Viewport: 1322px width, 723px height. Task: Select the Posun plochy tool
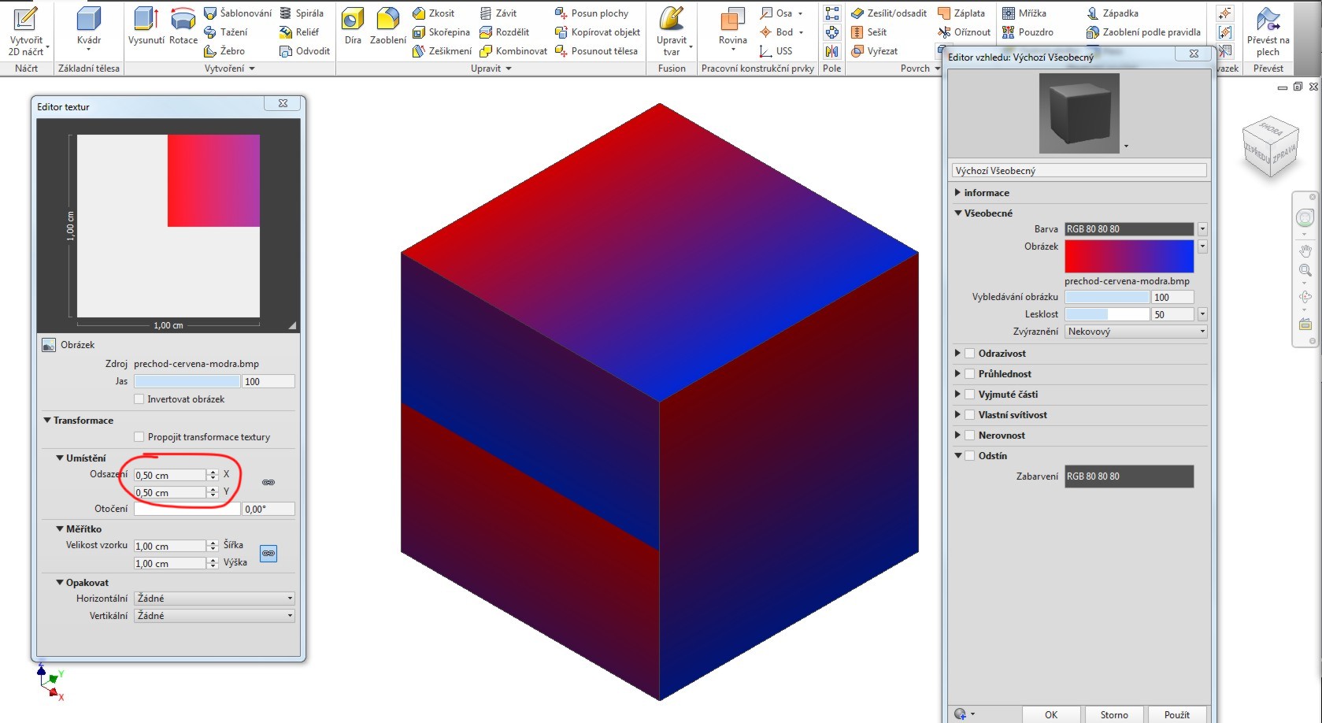pyautogui.click(x=591, y=13)
